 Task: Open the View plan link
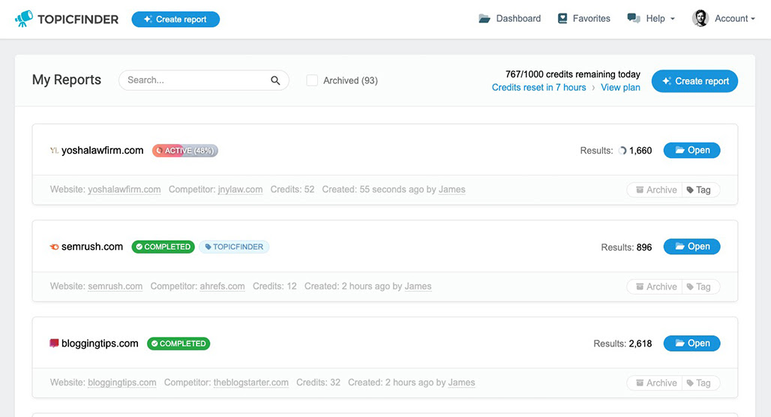(x=620, y=88)
